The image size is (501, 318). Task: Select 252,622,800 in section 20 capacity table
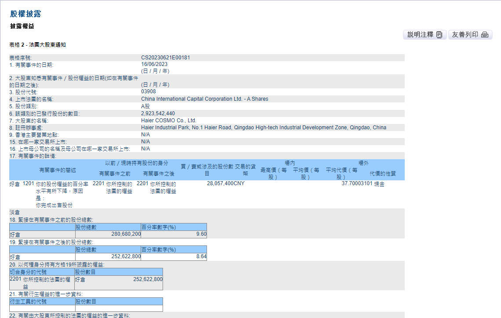(x=148, y=279)
